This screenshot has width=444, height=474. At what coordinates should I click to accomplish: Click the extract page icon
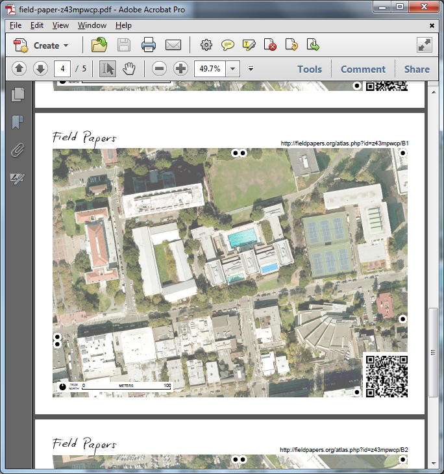313,45
